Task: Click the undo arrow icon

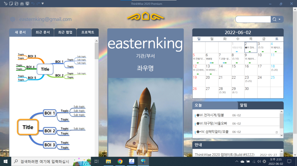Action: pyautogui.click(x=33, y=4)
